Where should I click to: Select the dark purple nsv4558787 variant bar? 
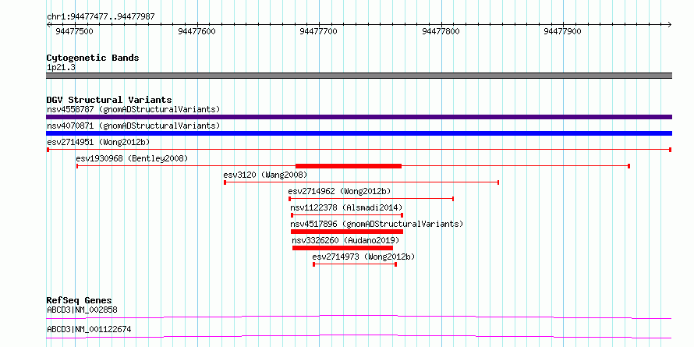(359, 117)
